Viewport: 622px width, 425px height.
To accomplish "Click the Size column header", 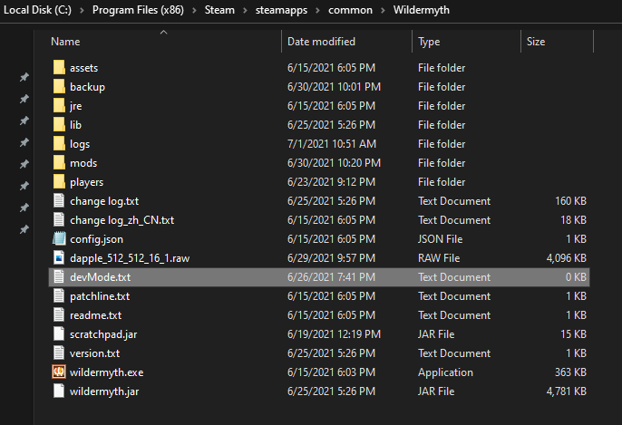I will coord(536,42).
